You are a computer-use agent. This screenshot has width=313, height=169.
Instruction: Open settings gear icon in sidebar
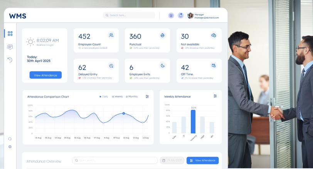pyautogui.click(x=10, y=147)
